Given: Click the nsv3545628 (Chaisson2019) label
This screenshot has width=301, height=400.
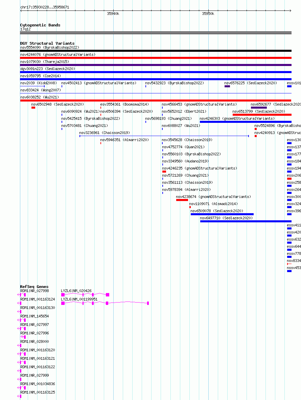Looking at the screenshot, I should tap(187, 140).
